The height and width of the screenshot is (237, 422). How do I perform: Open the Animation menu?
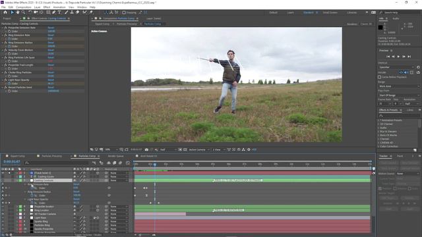point(59,7)
